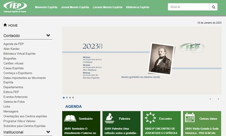Open the Palestra speaker icon card

click(x=109, y=118)
